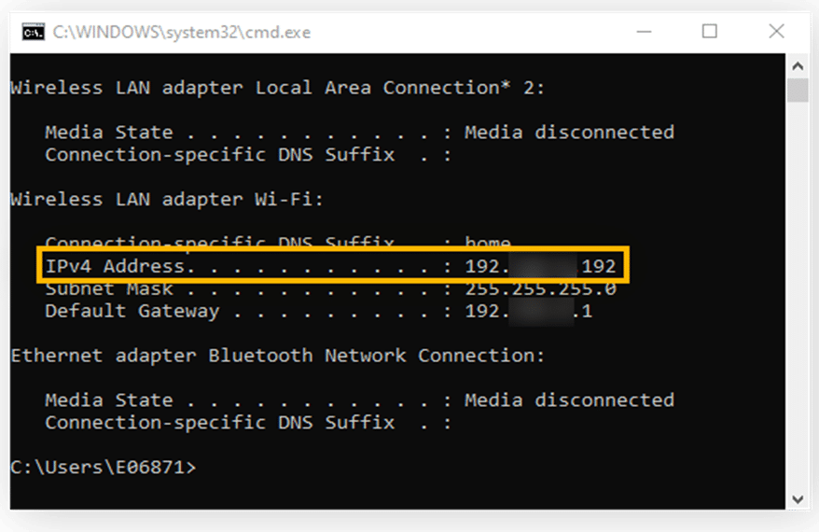The image size is (819, 532).
Task: Click the trailing 192 of the IPv4 address
Action: pyautogui.click(x=598, y=266)
